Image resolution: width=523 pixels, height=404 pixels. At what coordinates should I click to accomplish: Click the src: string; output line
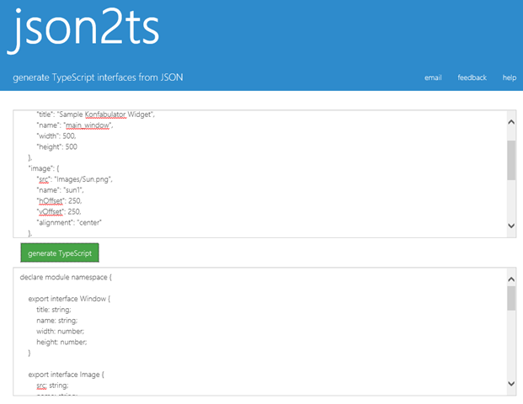pyautogui.click(x=52, y=385)
